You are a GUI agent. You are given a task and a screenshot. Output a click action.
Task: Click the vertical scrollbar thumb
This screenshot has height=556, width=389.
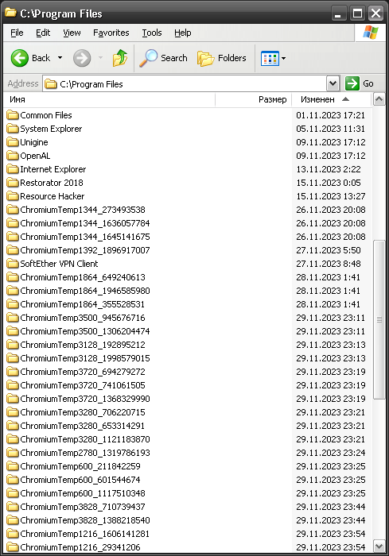[x=379, y=319]
